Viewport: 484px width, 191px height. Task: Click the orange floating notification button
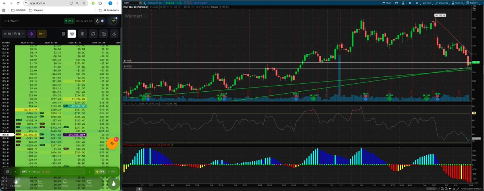[x=112, y=144]
